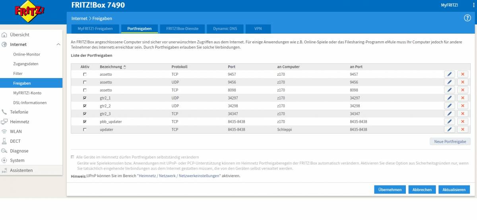Image resolution: width=477 pixels, height=220 pixels.
Task: Edit the pbb_updater port rule
Action: tap(449, 122)
